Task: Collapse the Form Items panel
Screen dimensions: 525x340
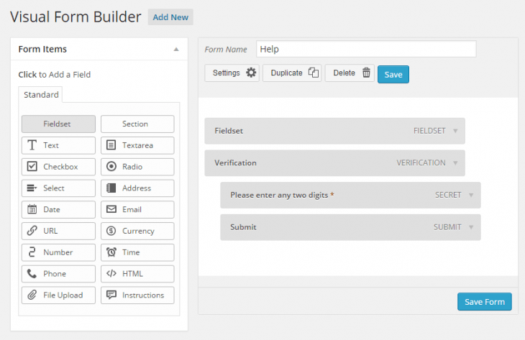Action: 176,49
